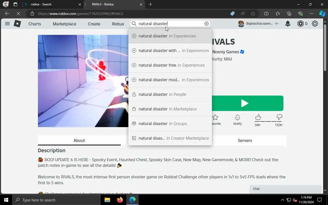
Task: Open the Windows notification center icon
Action: click(320, 200)
